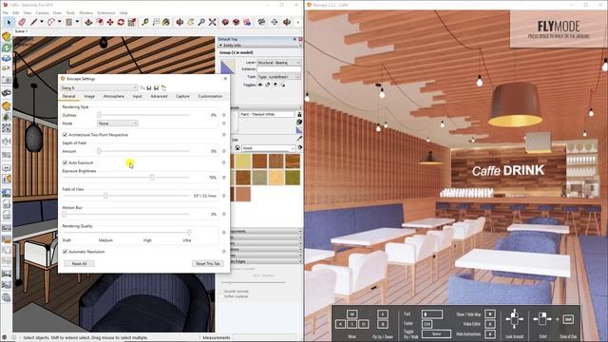The width and height of the screenshot is (608, 342).
Task: Open the Rectangle tool dropdown arrow
Action: click(x=77, y=22)
